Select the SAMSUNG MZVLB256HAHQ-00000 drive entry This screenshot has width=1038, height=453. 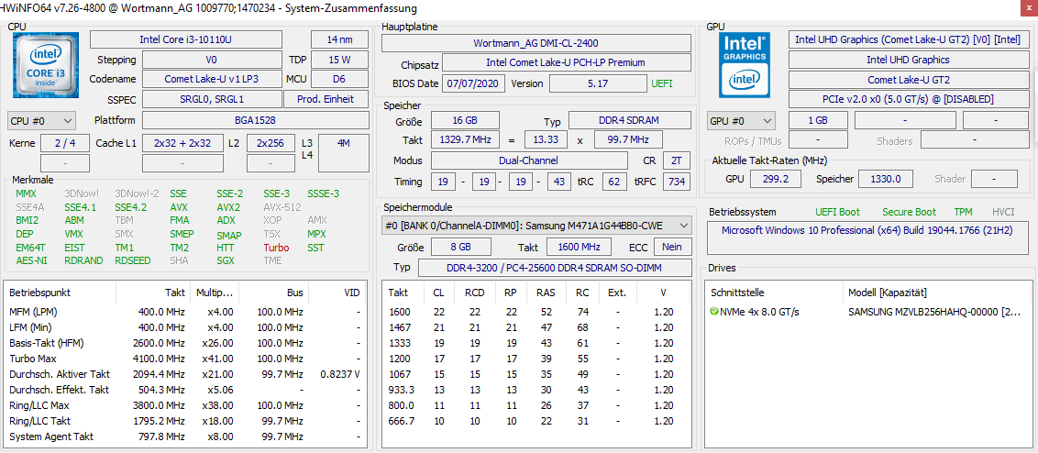(934, 311)
